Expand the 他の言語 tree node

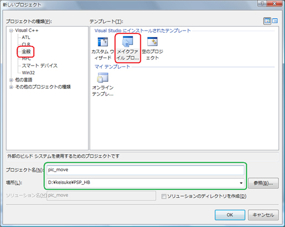pos(11,80)
